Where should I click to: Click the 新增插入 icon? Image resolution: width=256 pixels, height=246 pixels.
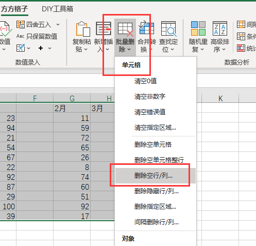pos(104,28)
